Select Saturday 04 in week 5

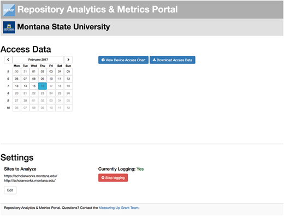[x=60, y=72]
